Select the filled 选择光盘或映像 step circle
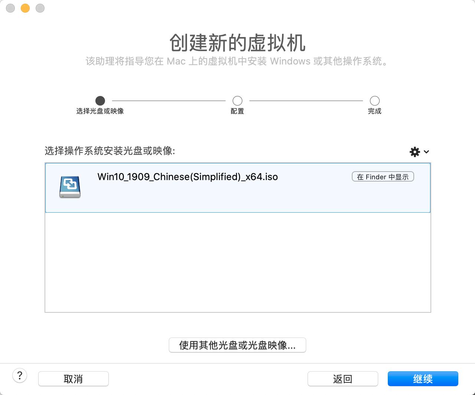 [100, 100]
